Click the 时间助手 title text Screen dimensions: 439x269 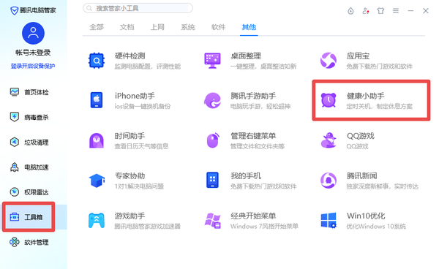point(130,136)
